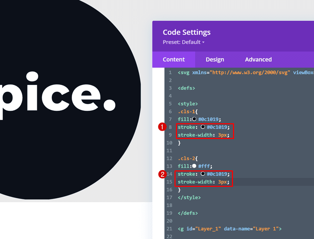The width and height of the screenshot is (314, 239).
Task: Click the fill color swatch on line 7
Action: [x=194, y=119]
